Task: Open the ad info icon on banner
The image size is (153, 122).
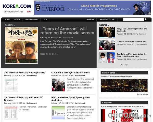Action: 150,13
